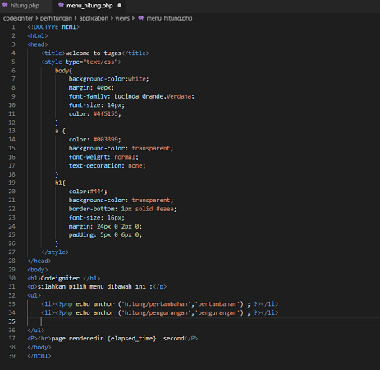380x370 pixels.
Task: Open the menu_hitung.php breadcrumb segment
Action: point(169,18)
